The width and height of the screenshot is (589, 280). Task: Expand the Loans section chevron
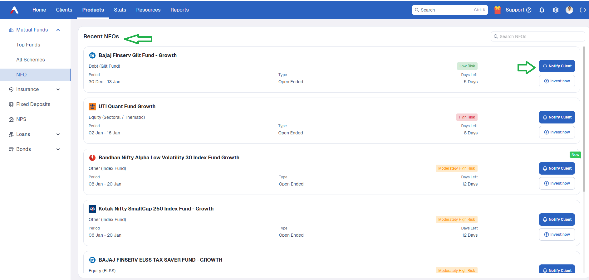(x=58, y=134)
